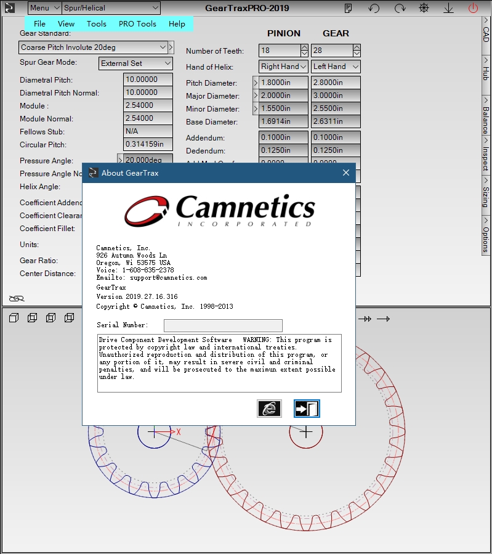492x554 pixels.
Task: Open the Coarse Pitch Involute 20deg dropdown
Action: pyautogui.click(x=92, y=47)
